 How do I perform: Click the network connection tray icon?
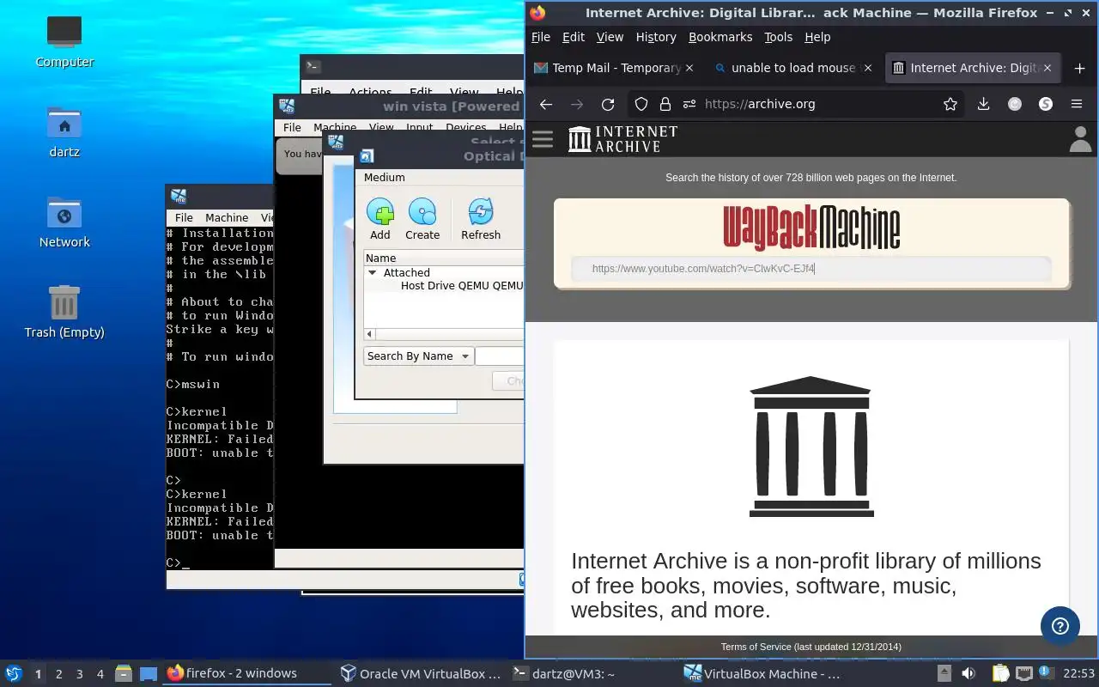coord(1023,673)
